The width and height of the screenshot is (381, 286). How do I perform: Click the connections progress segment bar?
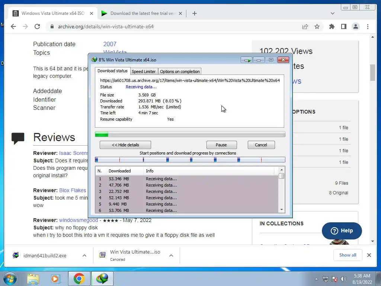coord(190,159)
